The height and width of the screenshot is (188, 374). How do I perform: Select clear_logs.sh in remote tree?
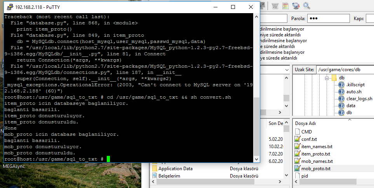click(359, 99)
